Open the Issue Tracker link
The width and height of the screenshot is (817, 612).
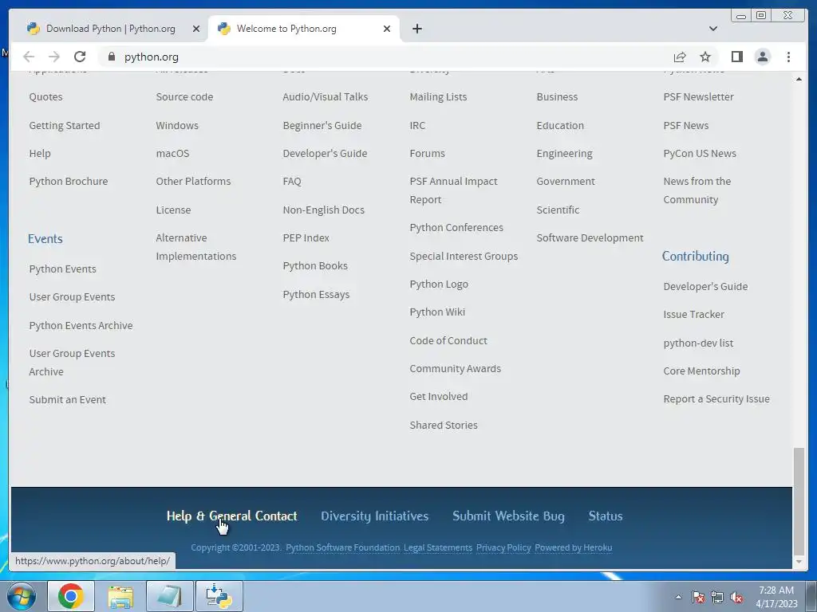pyautogui.click(x=693, y=314)
